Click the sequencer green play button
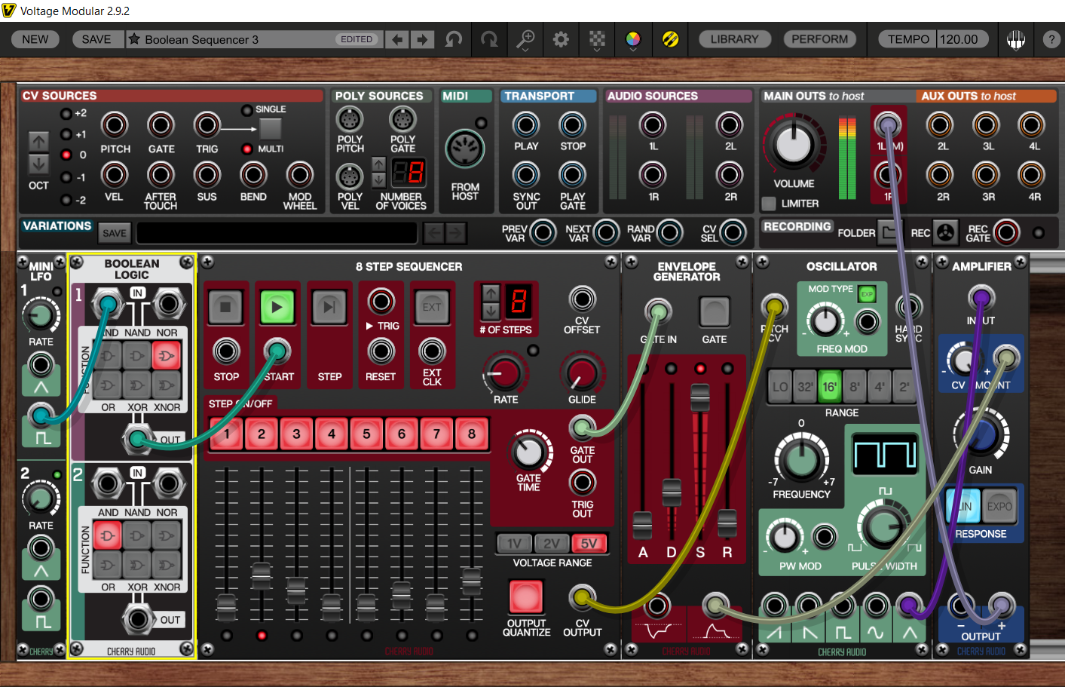The height and width of the screenshot is (687, 1065). [277, 307]
